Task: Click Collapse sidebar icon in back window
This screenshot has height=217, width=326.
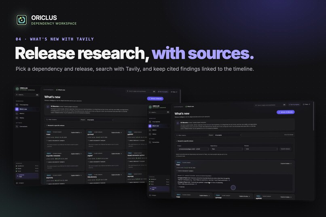Action: [x=17, y=183]
